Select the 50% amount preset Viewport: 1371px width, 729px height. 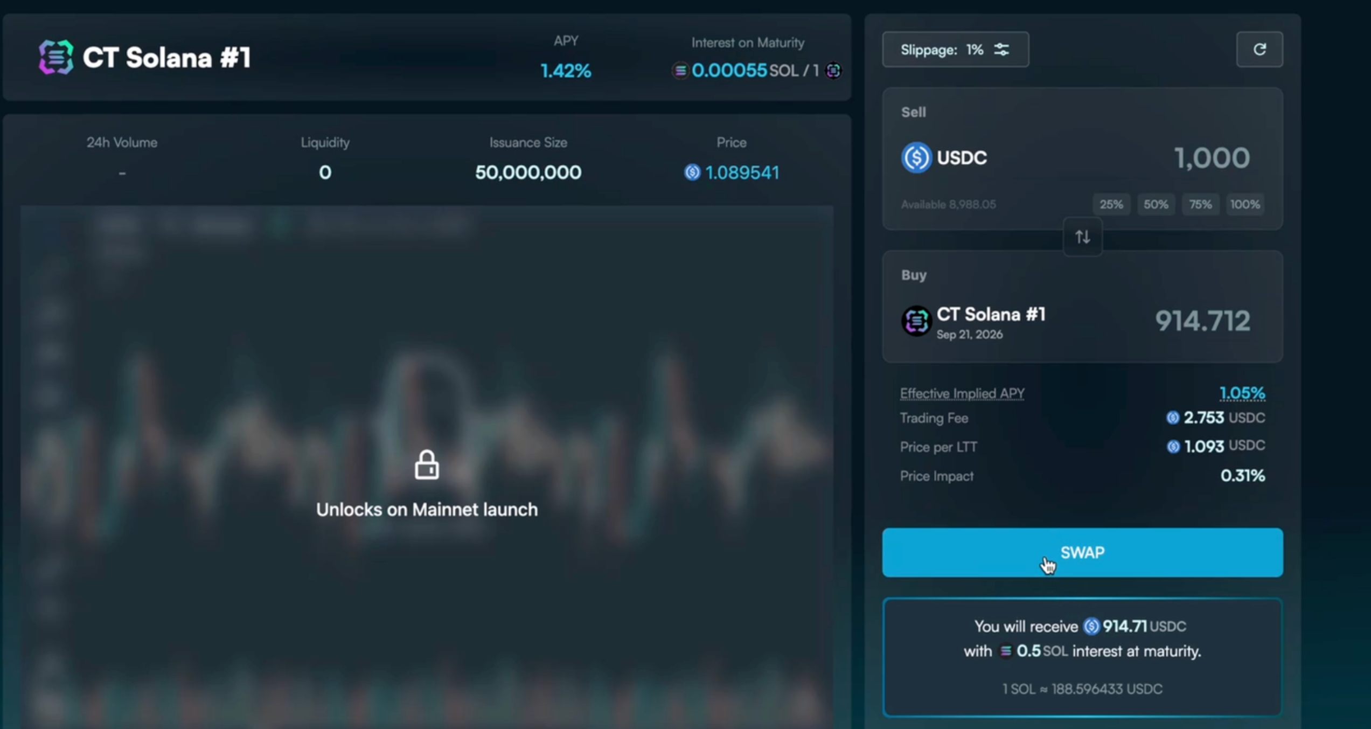pyautogui.click(x=1156, y=205)
